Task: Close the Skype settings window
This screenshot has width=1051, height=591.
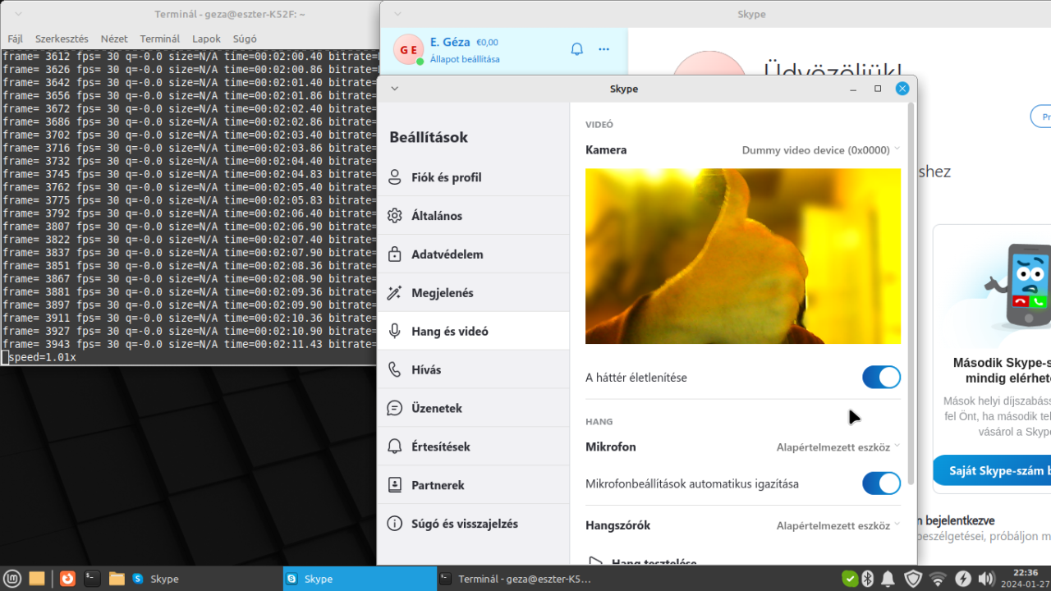Action: [x=902, y=89]
